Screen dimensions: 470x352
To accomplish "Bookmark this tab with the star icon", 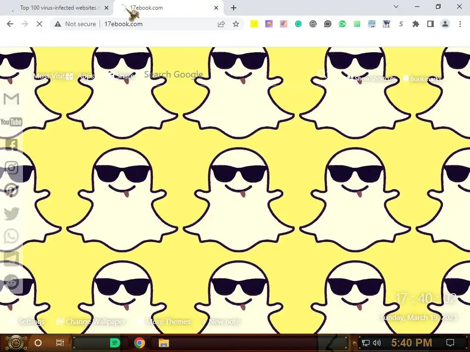I will 236,24.
